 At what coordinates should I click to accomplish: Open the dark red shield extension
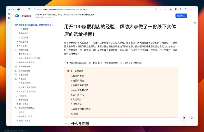176,9
